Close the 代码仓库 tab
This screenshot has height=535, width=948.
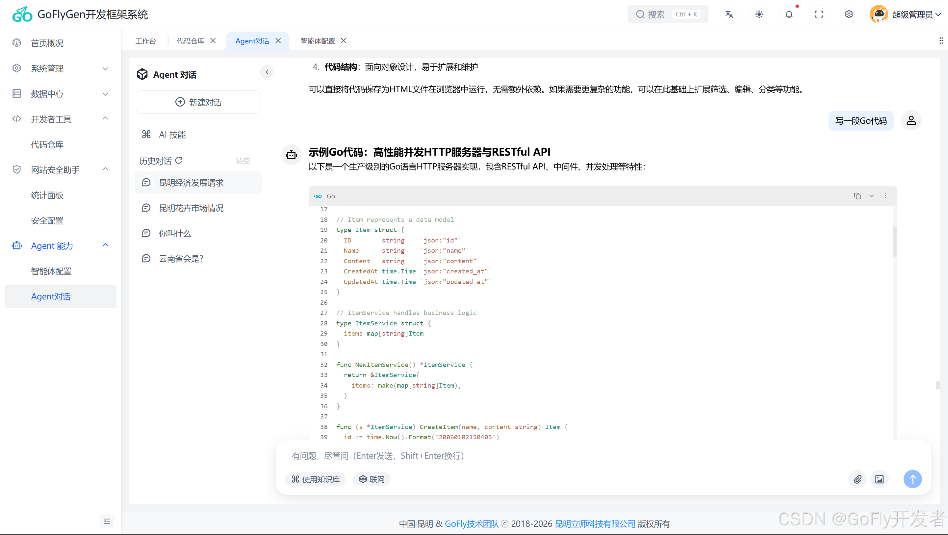(213, 41)
